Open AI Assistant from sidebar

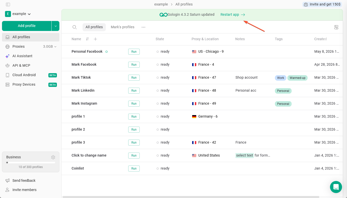click(x=31, y=56)
